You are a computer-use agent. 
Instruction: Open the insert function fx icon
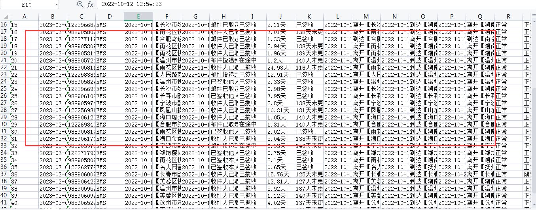pos(91,4)
